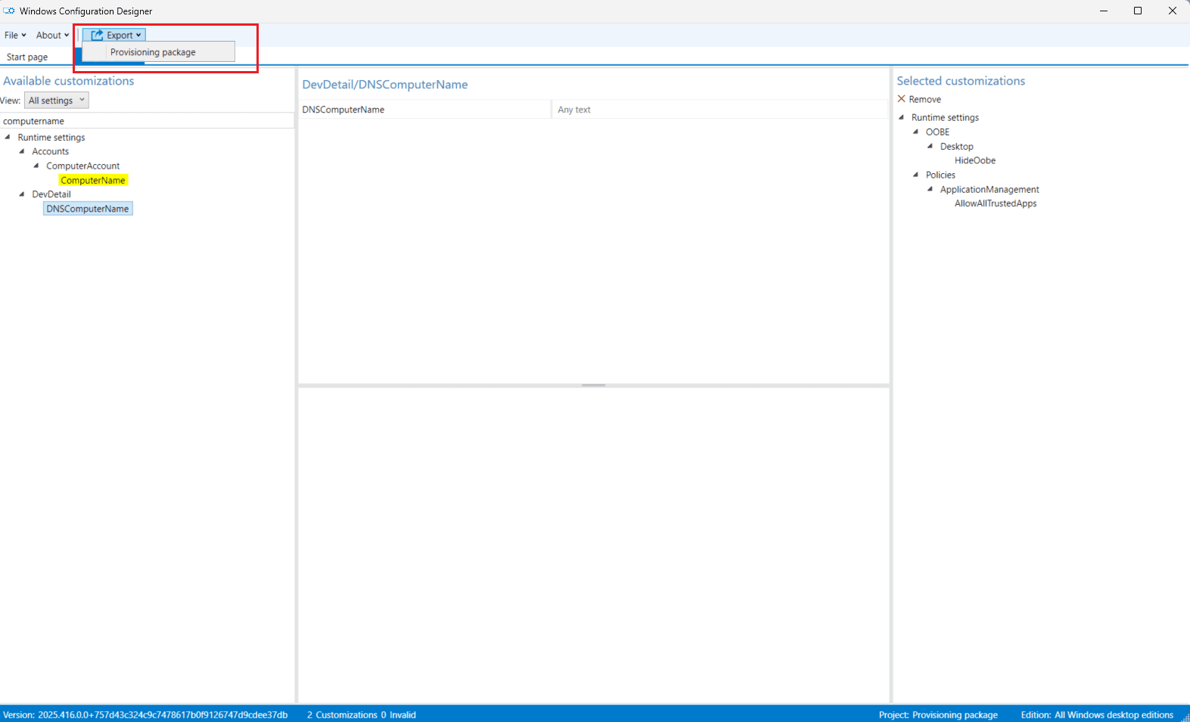1190x722 pixels.
Task: Click Edition: All Windows desktop editions text
Action: [x=1097, y=714]
